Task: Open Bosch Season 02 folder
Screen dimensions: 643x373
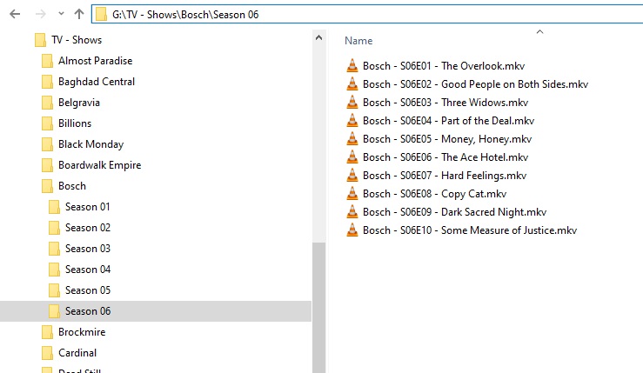Action: click(88, 228)
